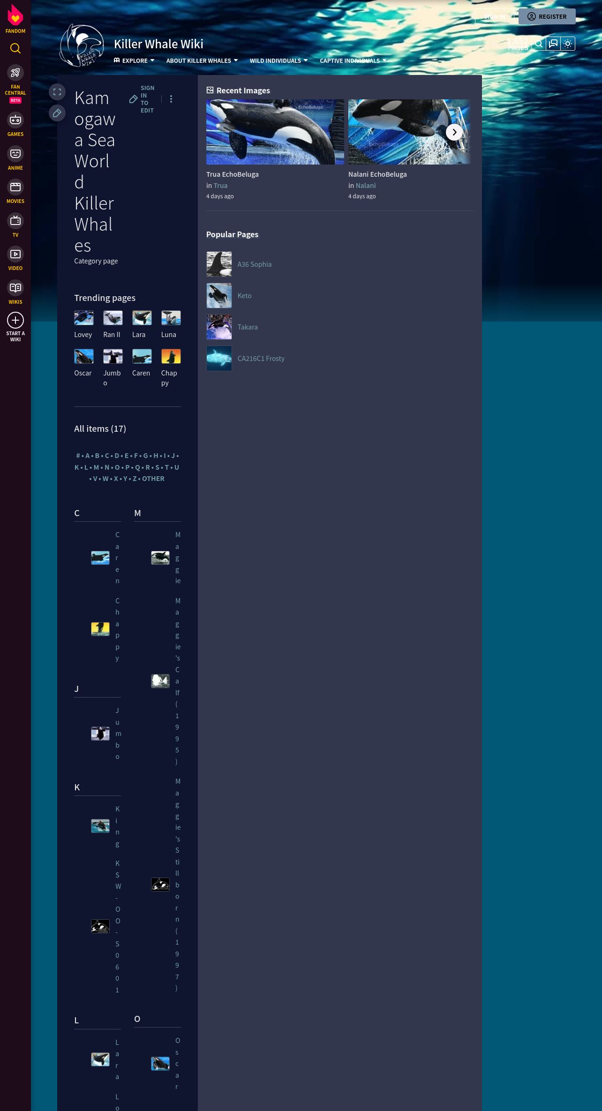Expand page to full width
Viewport: 602px width, 1111px height.
coord(57,92)
